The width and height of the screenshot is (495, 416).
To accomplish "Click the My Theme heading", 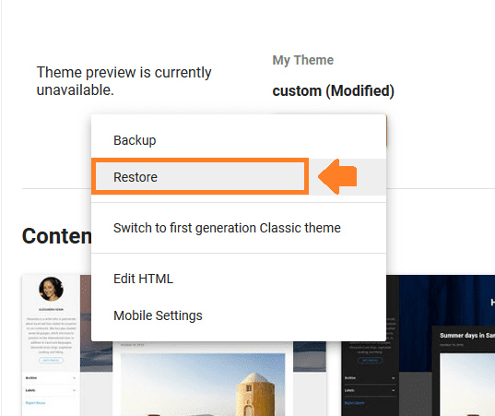I will point(302,60).
